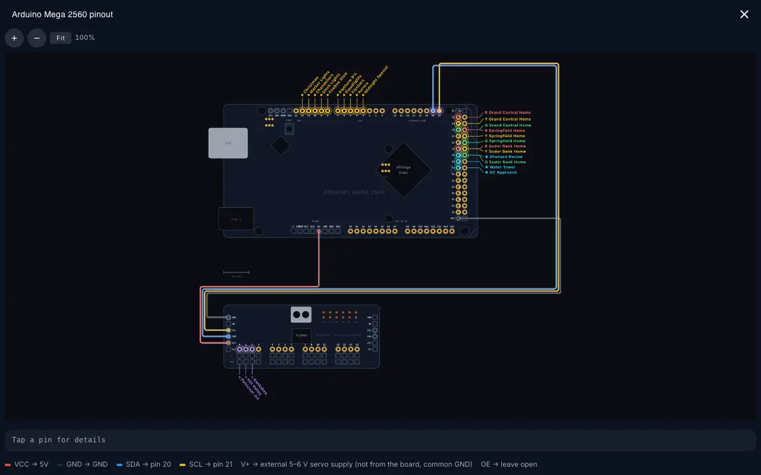This screenshot has width=761, height=475.
Task: Click the 'Tap a pin for details' info bar
Action: [380, 440]
